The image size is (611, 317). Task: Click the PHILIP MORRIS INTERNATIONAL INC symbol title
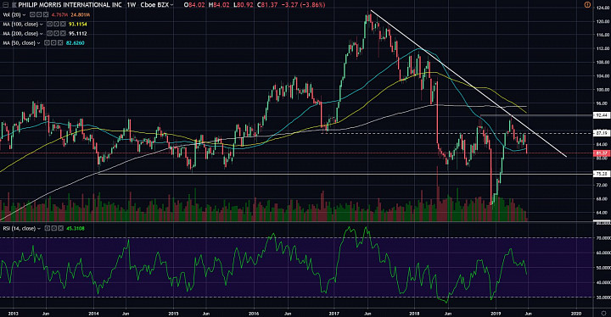point(70,5)
